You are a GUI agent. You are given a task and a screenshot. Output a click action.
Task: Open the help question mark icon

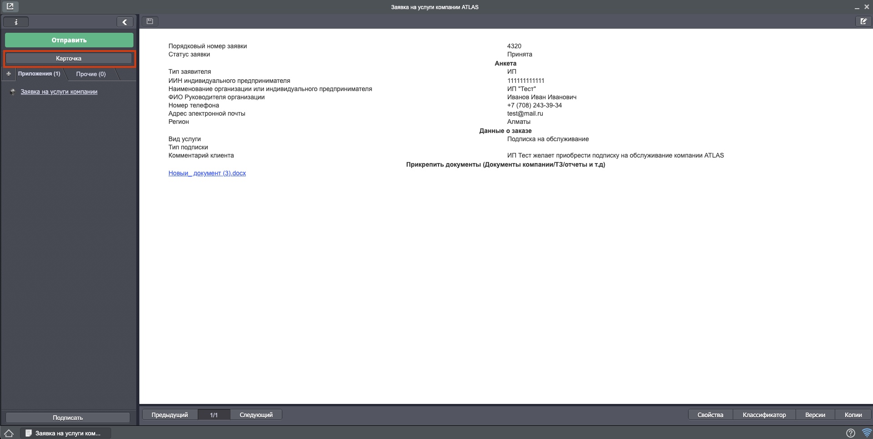[850, 433]
